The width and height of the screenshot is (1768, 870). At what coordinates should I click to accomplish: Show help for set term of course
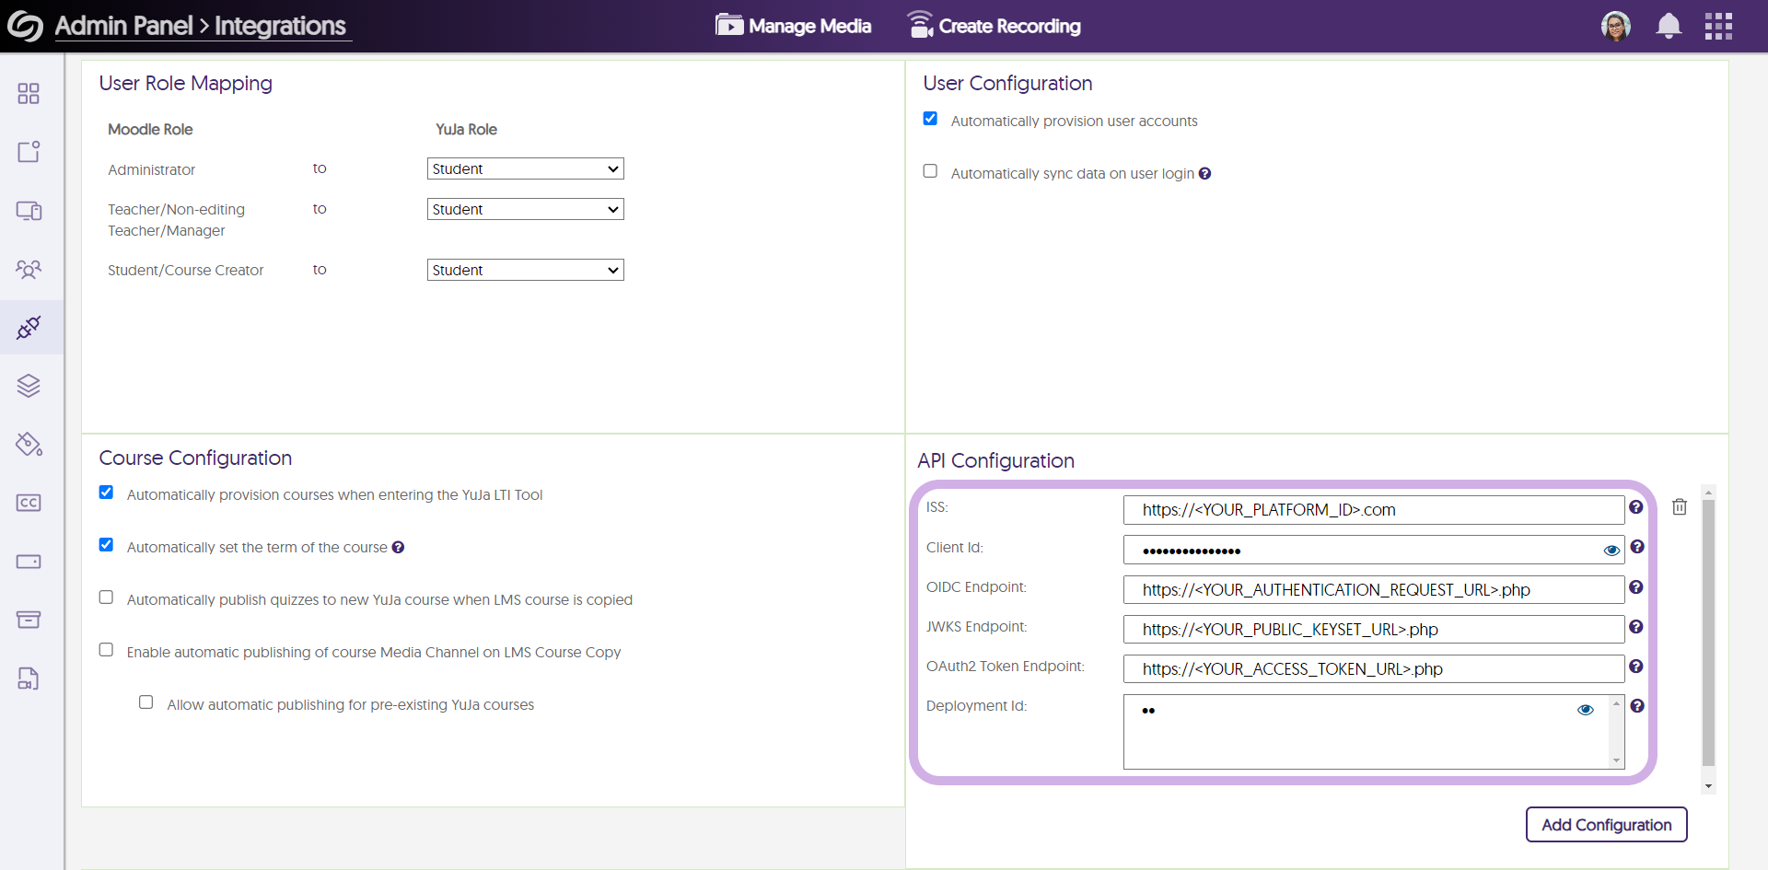(398, 547)
